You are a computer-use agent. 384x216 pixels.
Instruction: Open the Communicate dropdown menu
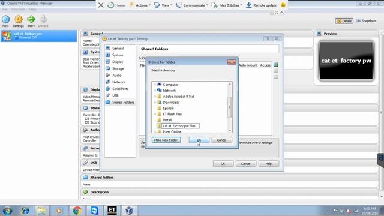click(x=192, y=5)
